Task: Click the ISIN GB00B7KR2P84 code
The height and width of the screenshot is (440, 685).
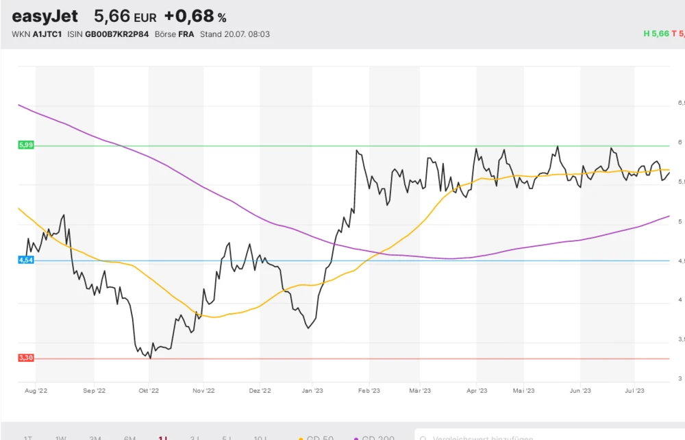Action: tap(108, 34)
